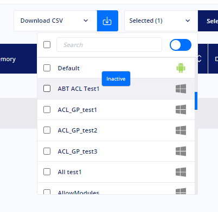Select the ACL_GP_test2 list item
The height and width of the screenshot is (212, 218).
(x=116, y=130)
